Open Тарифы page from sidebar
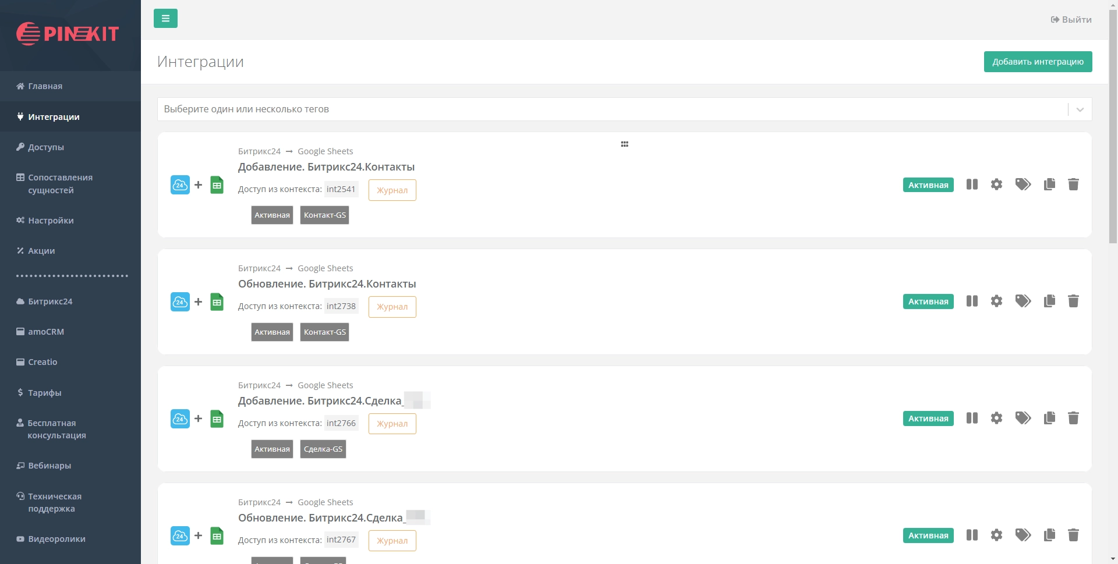1118x564 pixels. [x=44, y=393]
